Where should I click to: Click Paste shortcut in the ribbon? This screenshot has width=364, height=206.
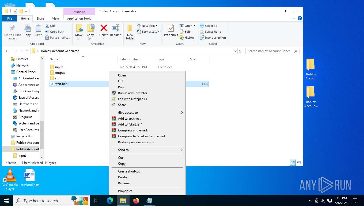tap(57, 38)
